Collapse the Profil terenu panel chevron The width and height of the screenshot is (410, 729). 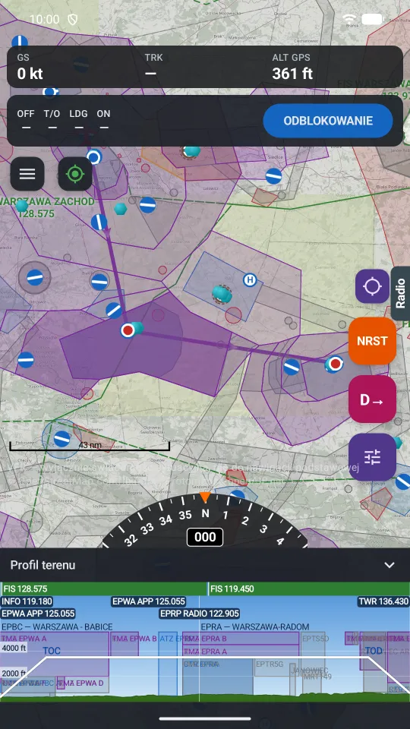389,565
